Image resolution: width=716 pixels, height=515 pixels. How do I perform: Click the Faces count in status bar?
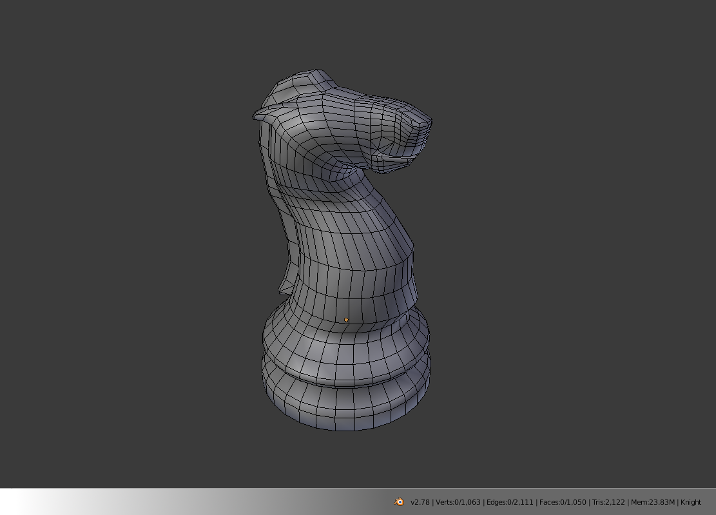563,502
